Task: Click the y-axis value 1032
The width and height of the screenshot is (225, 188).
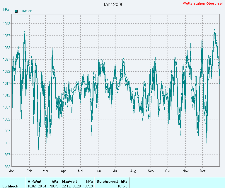Action: 7,48
